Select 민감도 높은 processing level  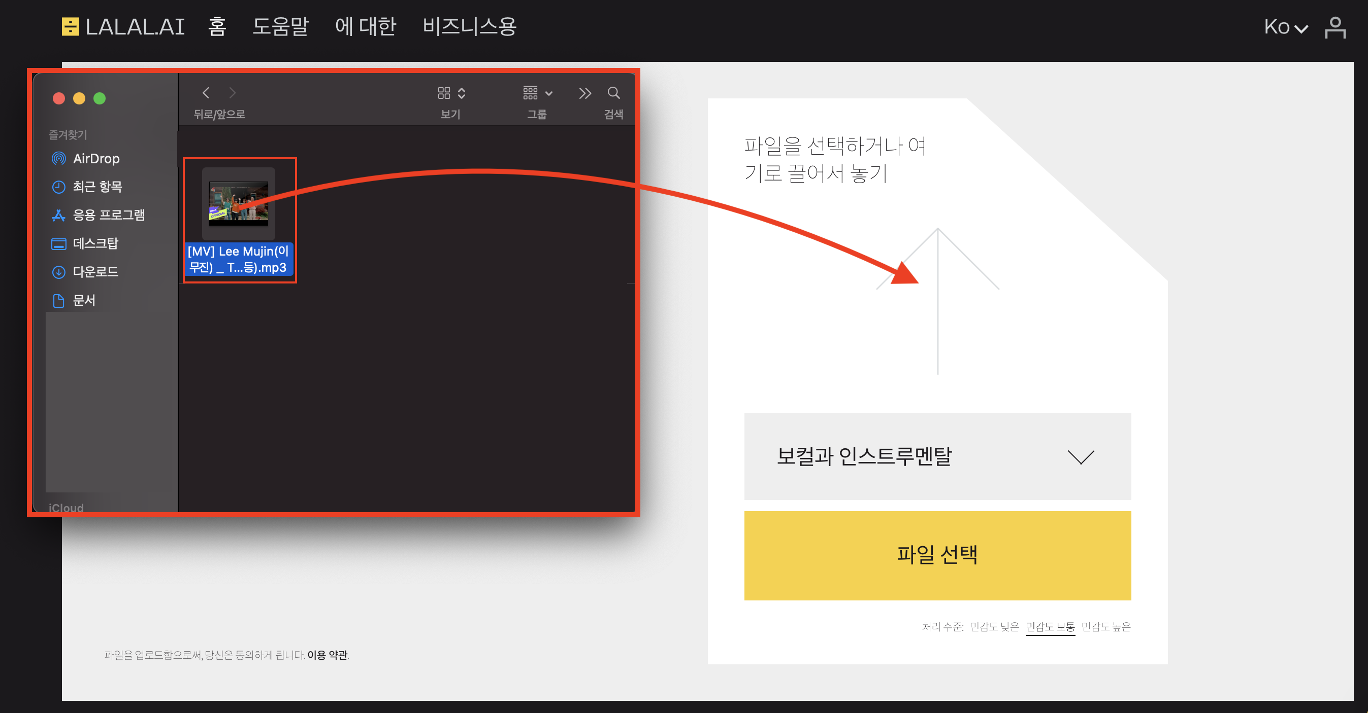click(x=1105, y=626)
